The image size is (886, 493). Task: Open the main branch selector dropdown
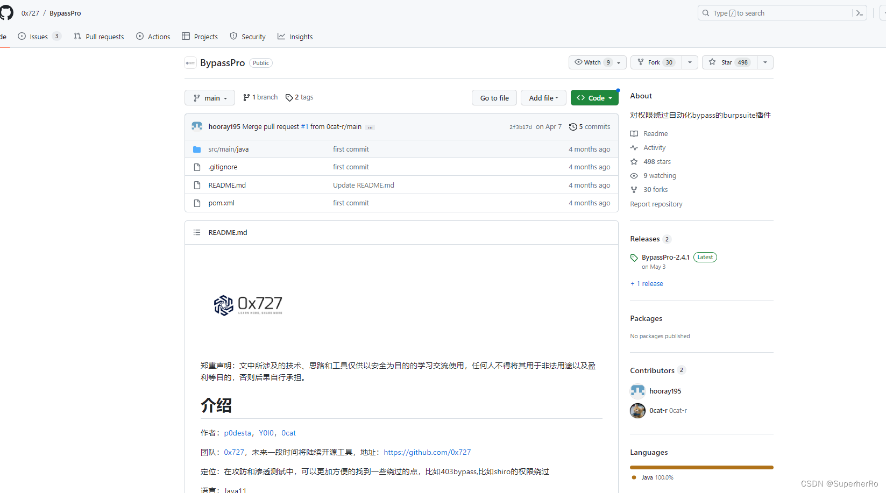(209, 97)
